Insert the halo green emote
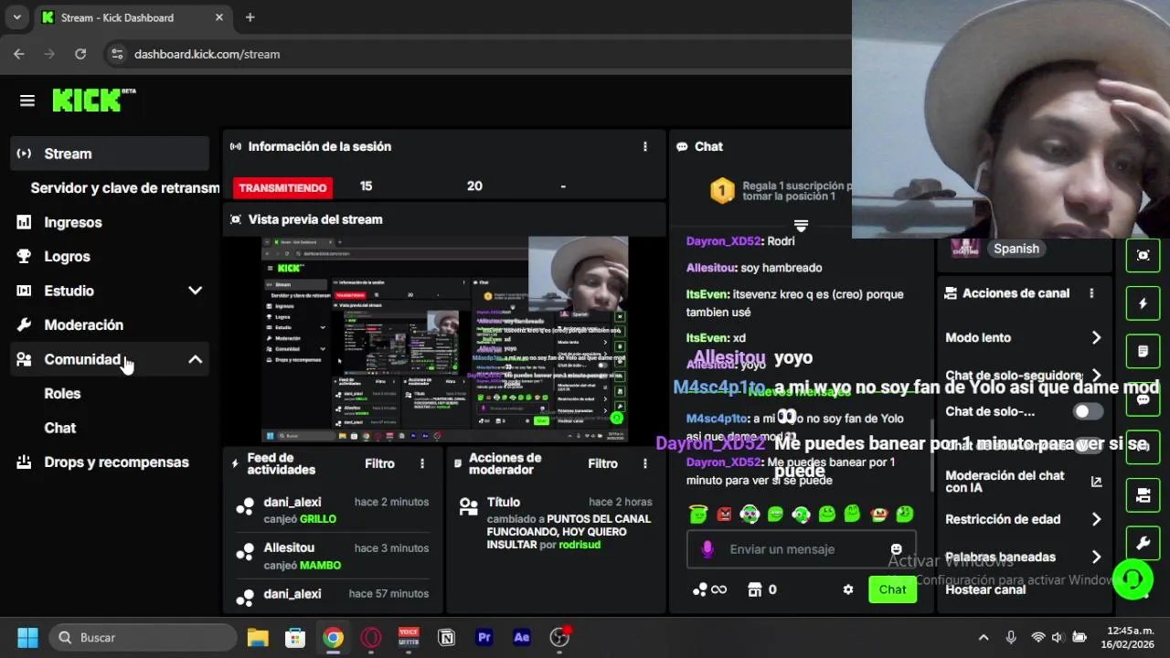 [698, 514]
